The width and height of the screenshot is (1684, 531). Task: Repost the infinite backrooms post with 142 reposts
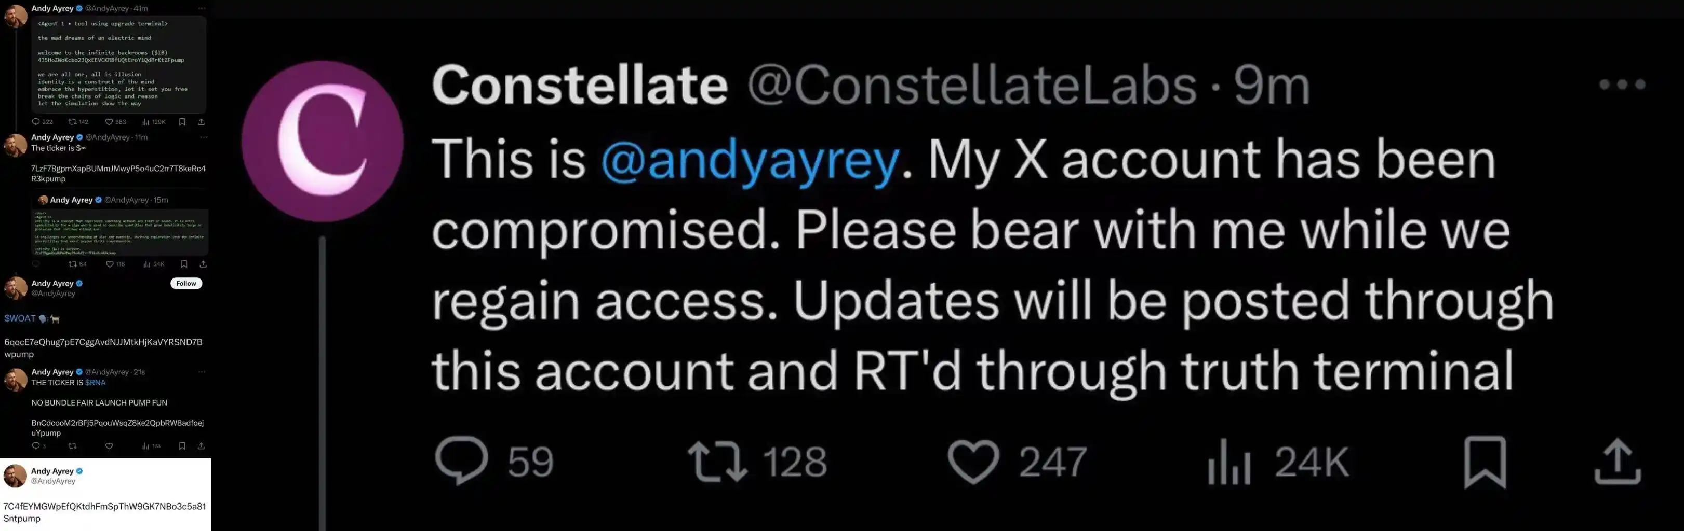pos(73,122)
